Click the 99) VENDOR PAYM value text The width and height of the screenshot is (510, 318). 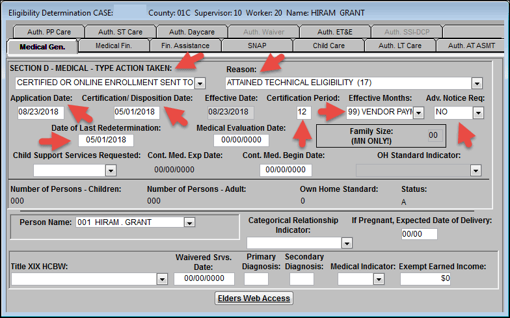[x=380, y=112]
